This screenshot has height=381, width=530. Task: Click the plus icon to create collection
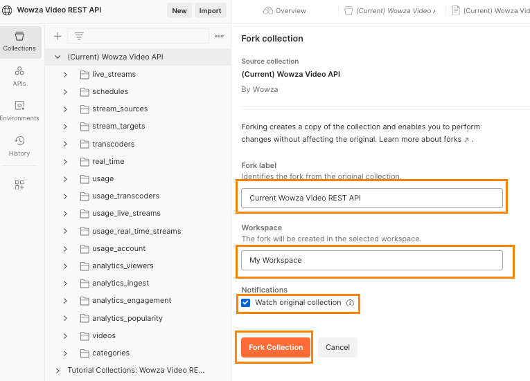coord(58,36)
